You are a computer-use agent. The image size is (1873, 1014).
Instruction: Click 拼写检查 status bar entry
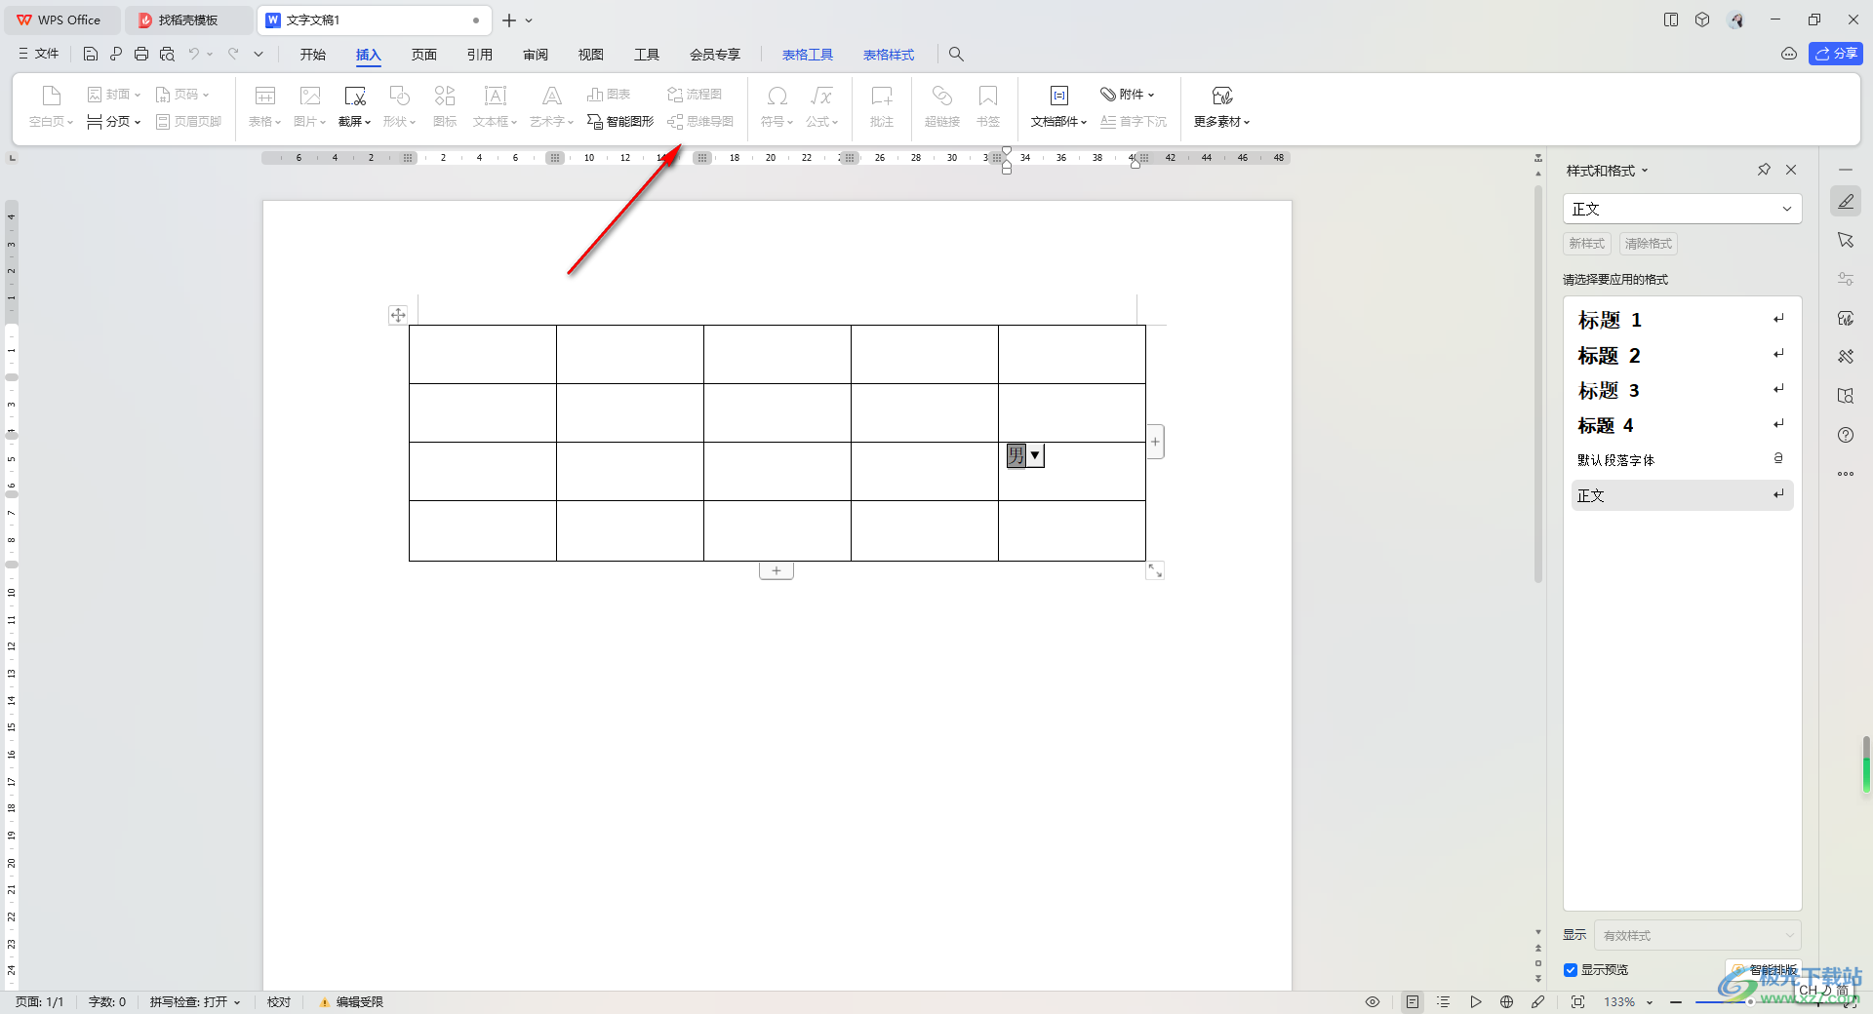[x=194, y=1002]
